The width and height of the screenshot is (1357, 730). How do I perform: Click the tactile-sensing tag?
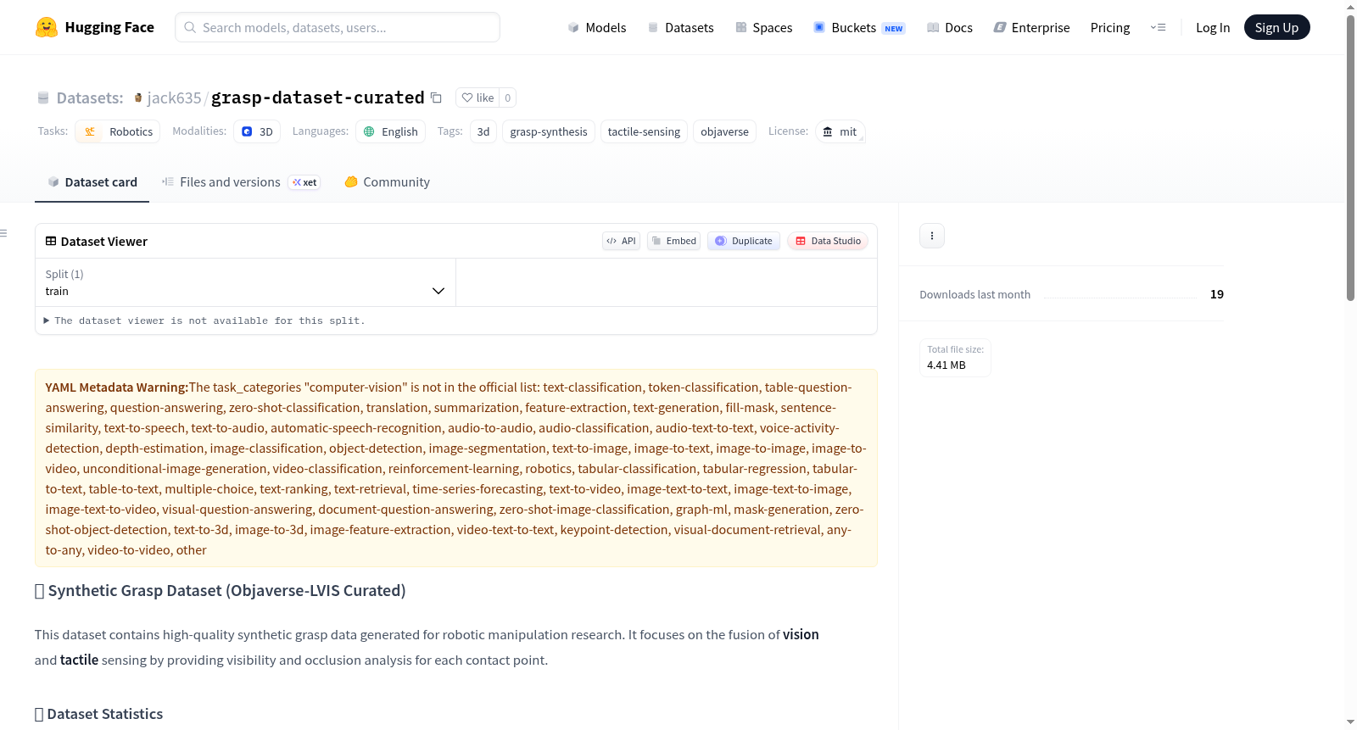pyautogui.click(x=644, y=131)
